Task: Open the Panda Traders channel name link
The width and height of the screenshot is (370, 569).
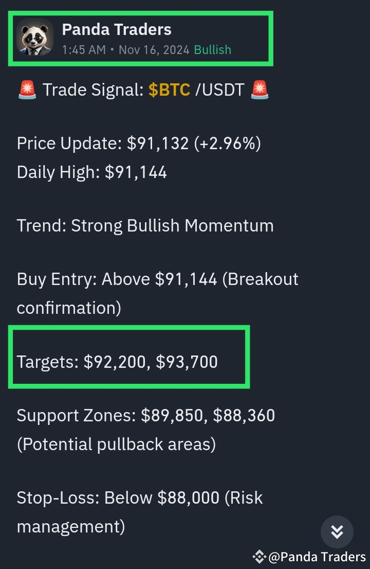Action: click(x=116, y=29)
